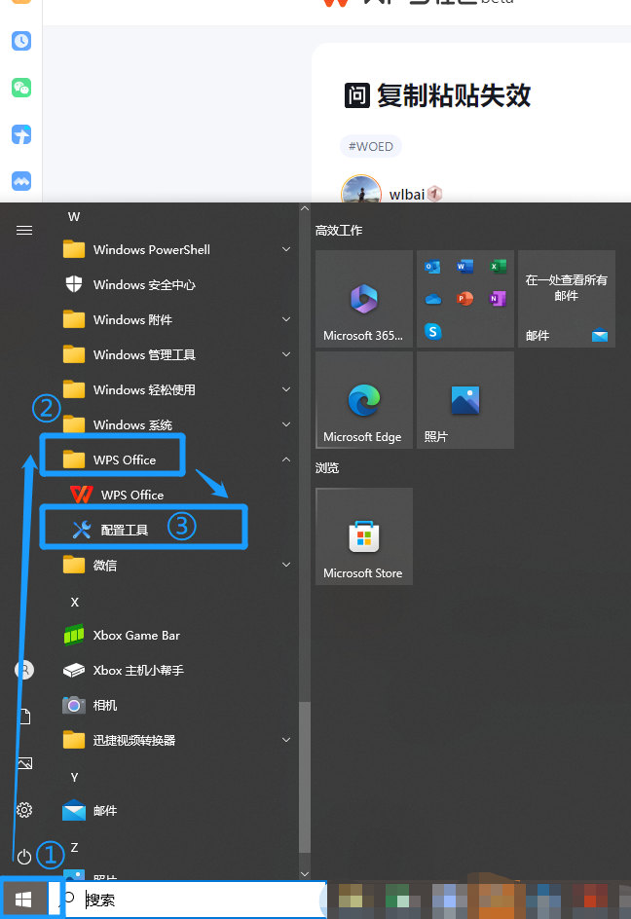Open Settings gear in Start menu sidebar

point(24,811)
